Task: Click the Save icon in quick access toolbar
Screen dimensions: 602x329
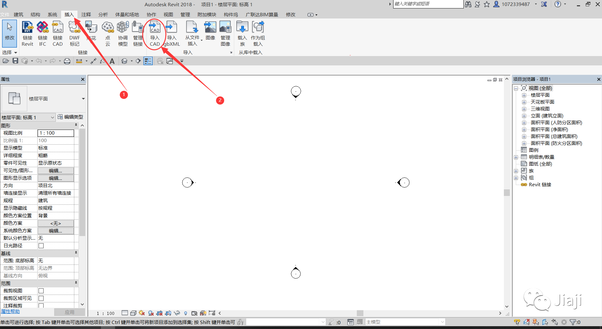Action: [x=15, y=61]
